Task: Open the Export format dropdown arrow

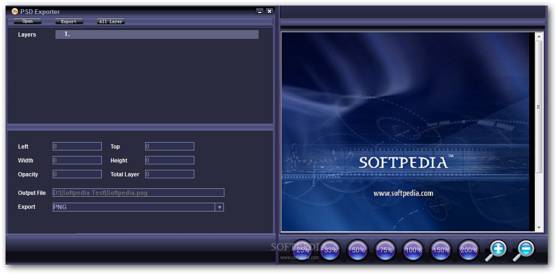Action: (x=220, y=207)
